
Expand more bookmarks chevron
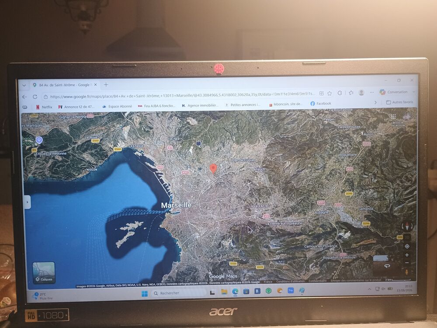375,102
